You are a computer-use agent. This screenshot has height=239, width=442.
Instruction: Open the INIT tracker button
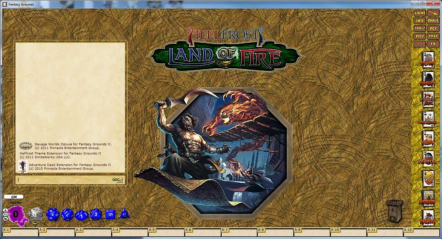pos(420,21)
